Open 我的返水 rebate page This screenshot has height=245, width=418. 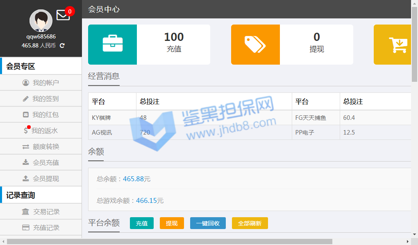(x=41, y=130)
